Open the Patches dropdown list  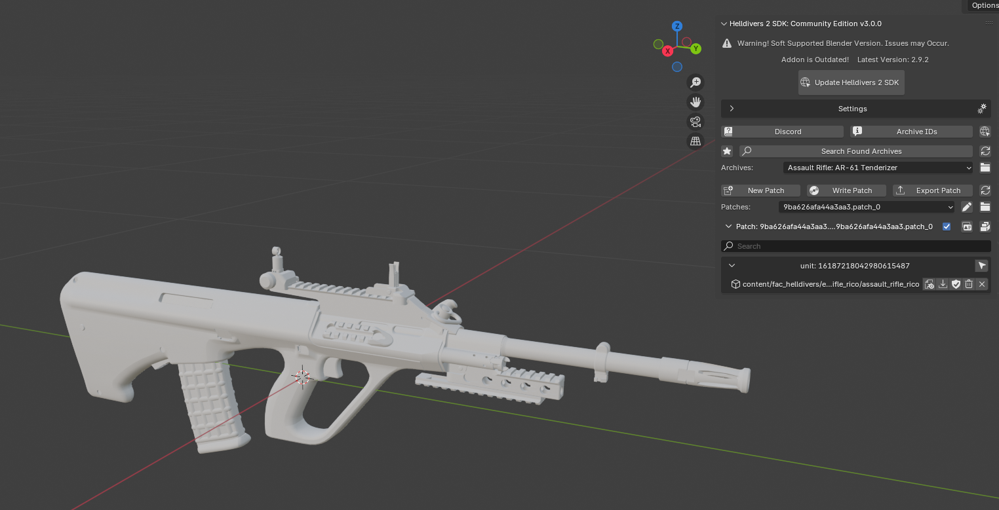pos(867,207)
